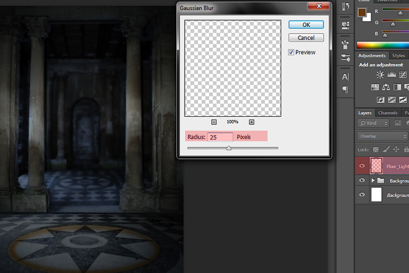Click the Brush Presets panel icon
This screenshot has width=409, height=273.
[345, 57]
